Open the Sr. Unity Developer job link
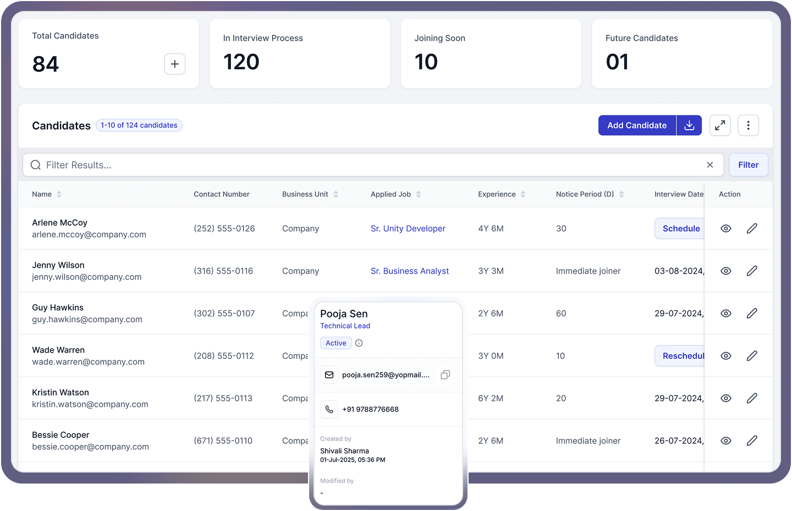Image resolution: width=792 pixels, height=511 pixels. (408, 229)
